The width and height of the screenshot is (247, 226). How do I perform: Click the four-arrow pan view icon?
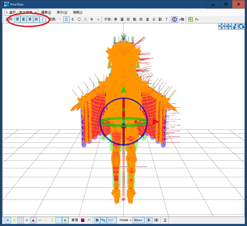click(228, 26)
